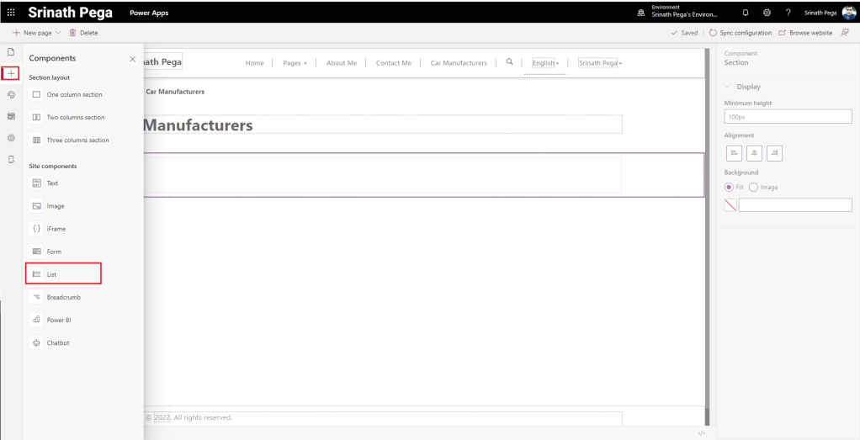Select left alignment icon
The height and width of the screenshot is (440, 860).
pyautogui.click(x=734, y=152)
